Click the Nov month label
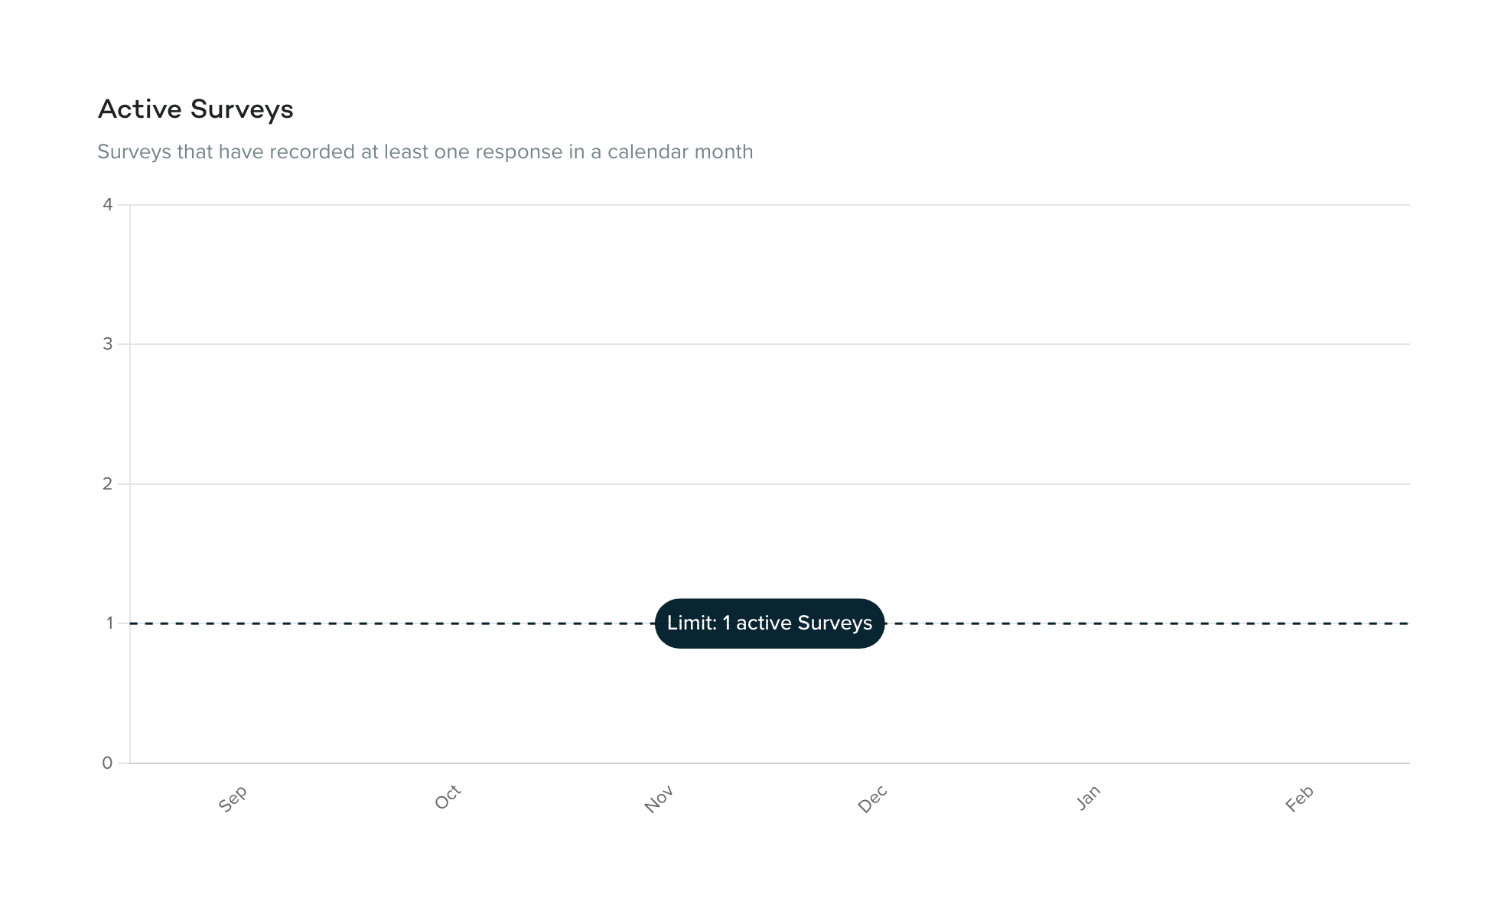This screenshot has width=1508, height=911. tap(659, 799)
